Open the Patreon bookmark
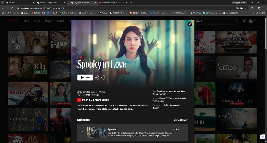 (104, 13)
